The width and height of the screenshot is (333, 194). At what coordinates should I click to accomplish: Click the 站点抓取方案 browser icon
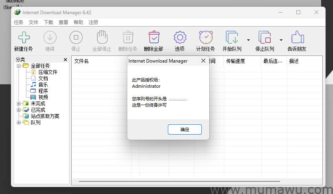tap(26, 116)
